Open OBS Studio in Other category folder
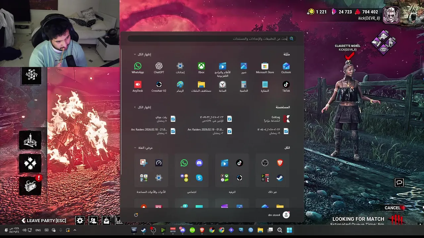The height and width of the screenshot is (238, 424). [265, 163]
